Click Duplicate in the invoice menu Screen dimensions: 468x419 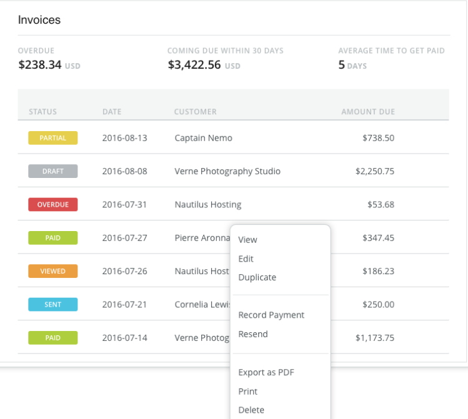pyautogui.click(x=257, y=277)
